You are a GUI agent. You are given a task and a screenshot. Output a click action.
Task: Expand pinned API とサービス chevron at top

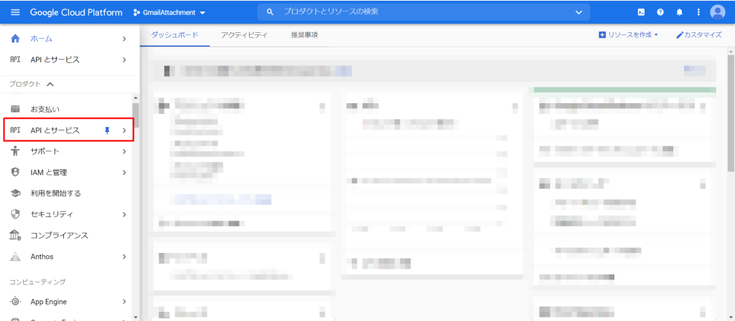tap(124, 60)
